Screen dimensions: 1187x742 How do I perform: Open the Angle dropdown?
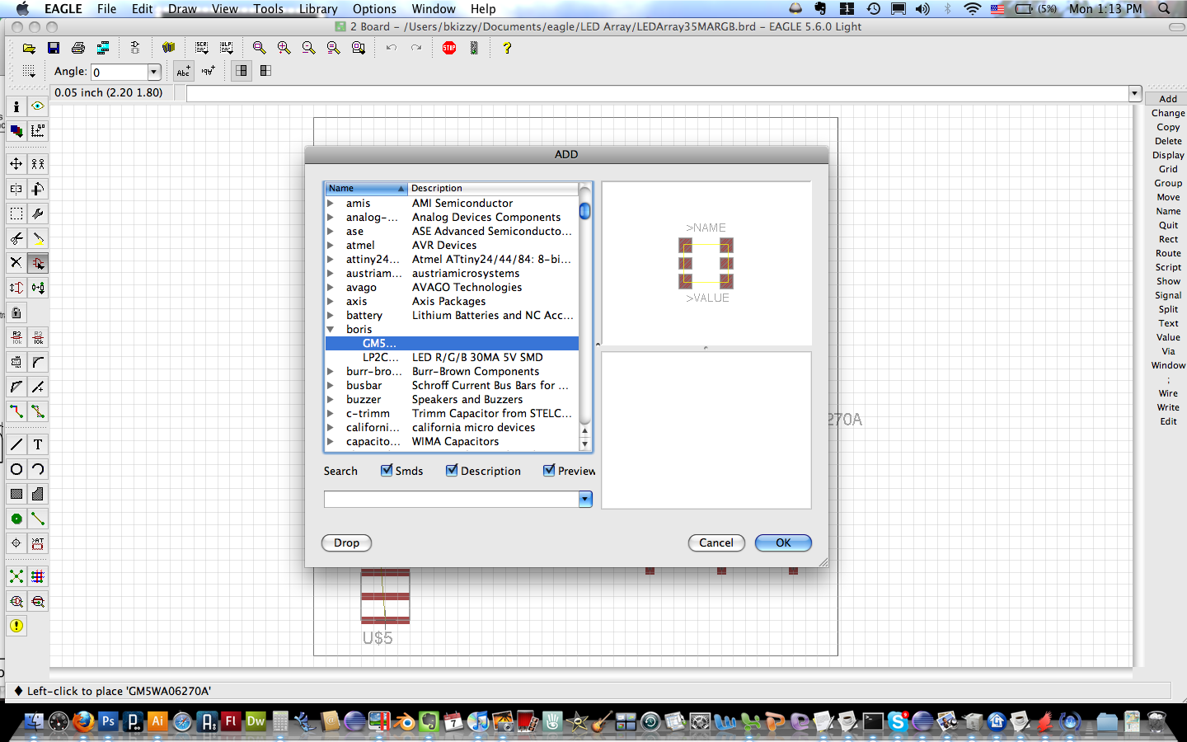pyautogui.click(x=153, y=72)
